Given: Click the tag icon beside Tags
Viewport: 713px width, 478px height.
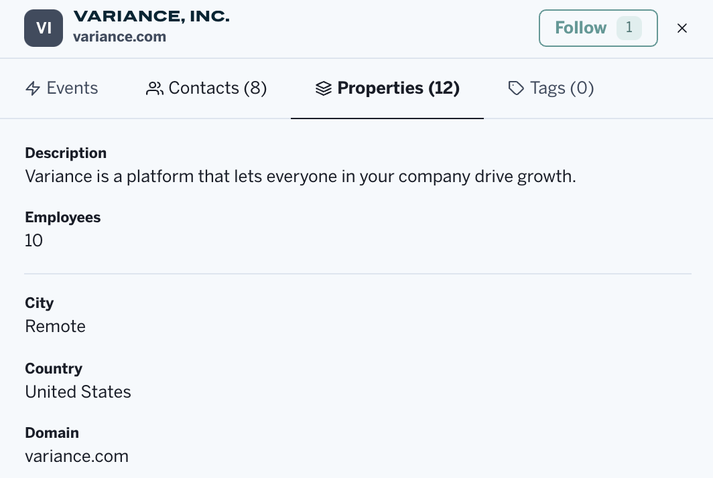Looking at the screenshot, I should (x=516, y=88).
